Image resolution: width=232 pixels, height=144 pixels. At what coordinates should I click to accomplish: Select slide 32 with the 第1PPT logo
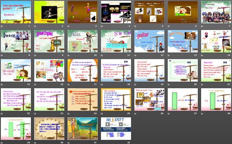click(x=116, y=129)
